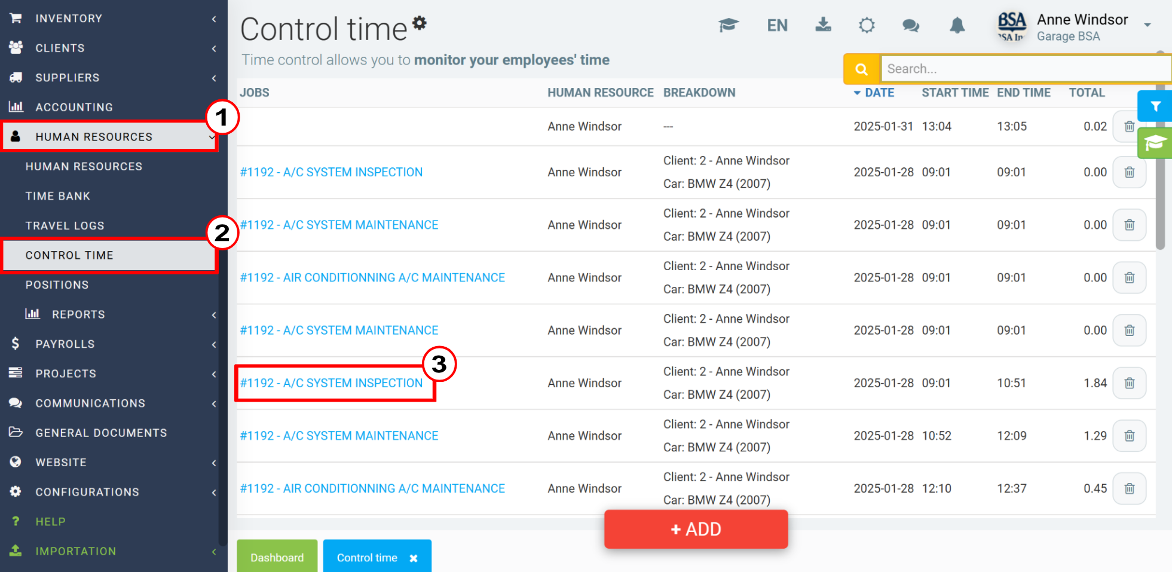Click into the Search field

coord(1025,69)
